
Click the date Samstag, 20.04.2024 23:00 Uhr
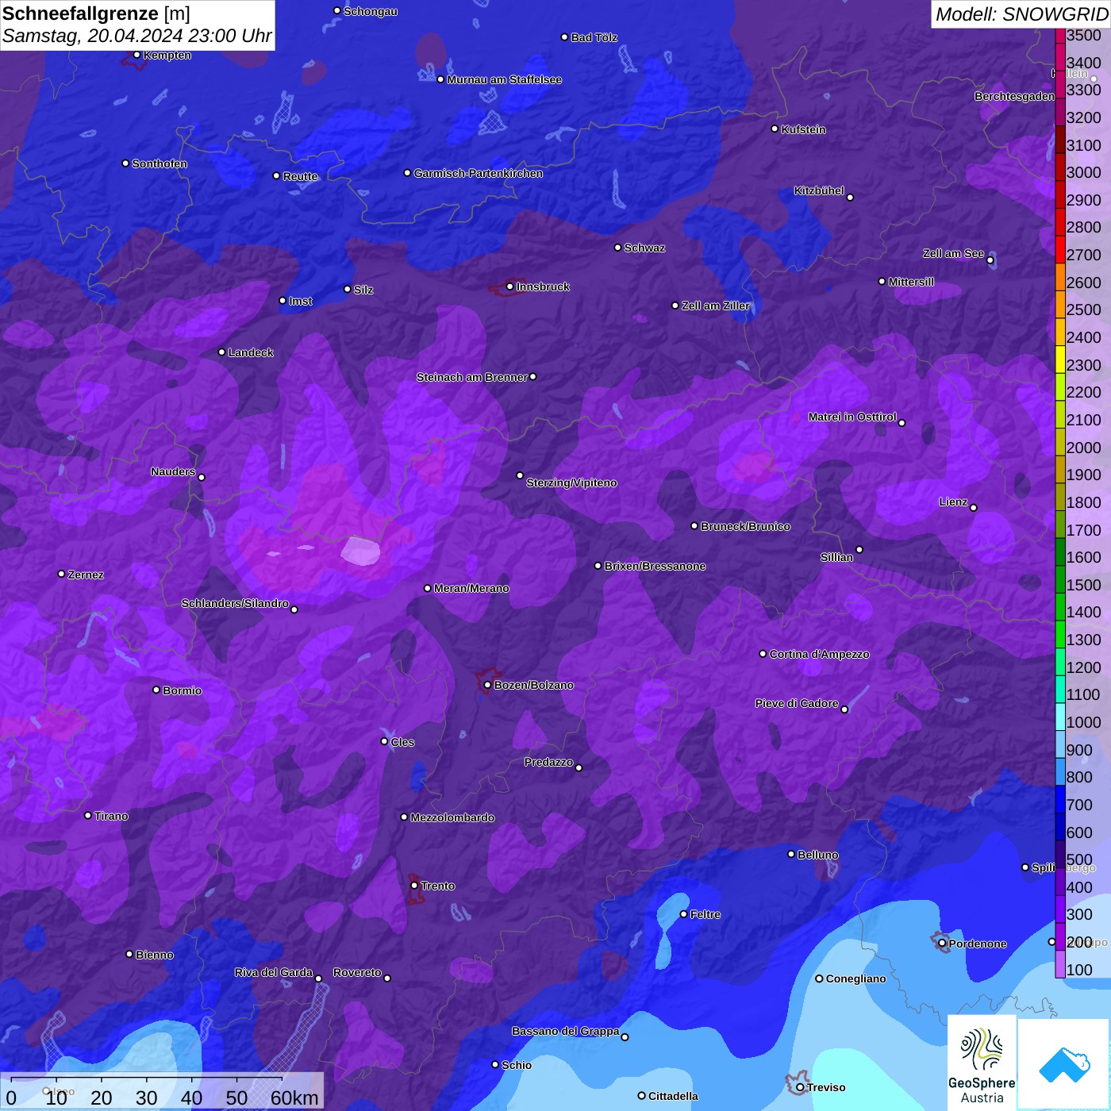(x=137, y=37)
